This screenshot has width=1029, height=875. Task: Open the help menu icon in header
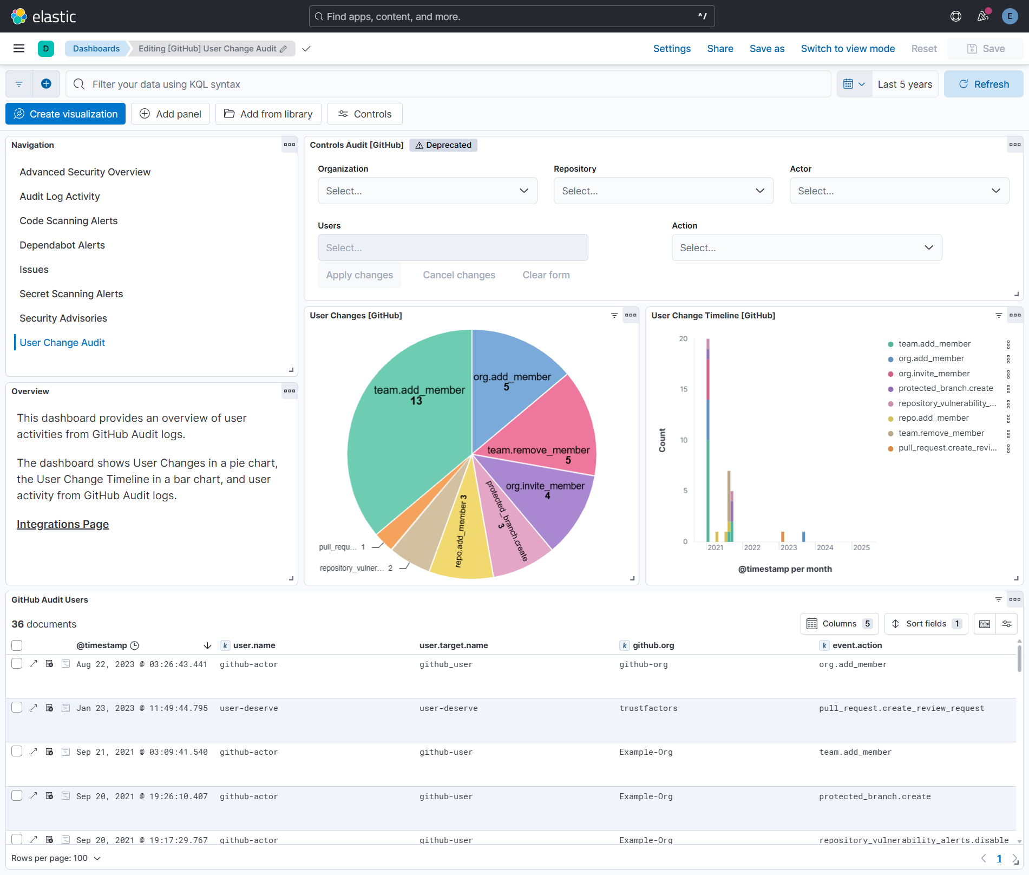(956, 16)
